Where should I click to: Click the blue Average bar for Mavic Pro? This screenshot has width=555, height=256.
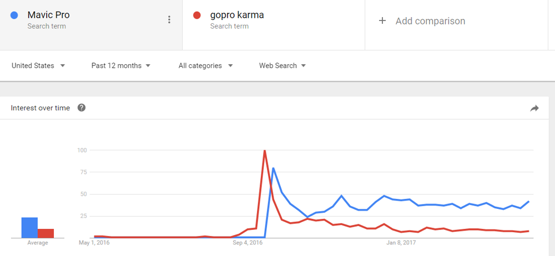point(29,228)
